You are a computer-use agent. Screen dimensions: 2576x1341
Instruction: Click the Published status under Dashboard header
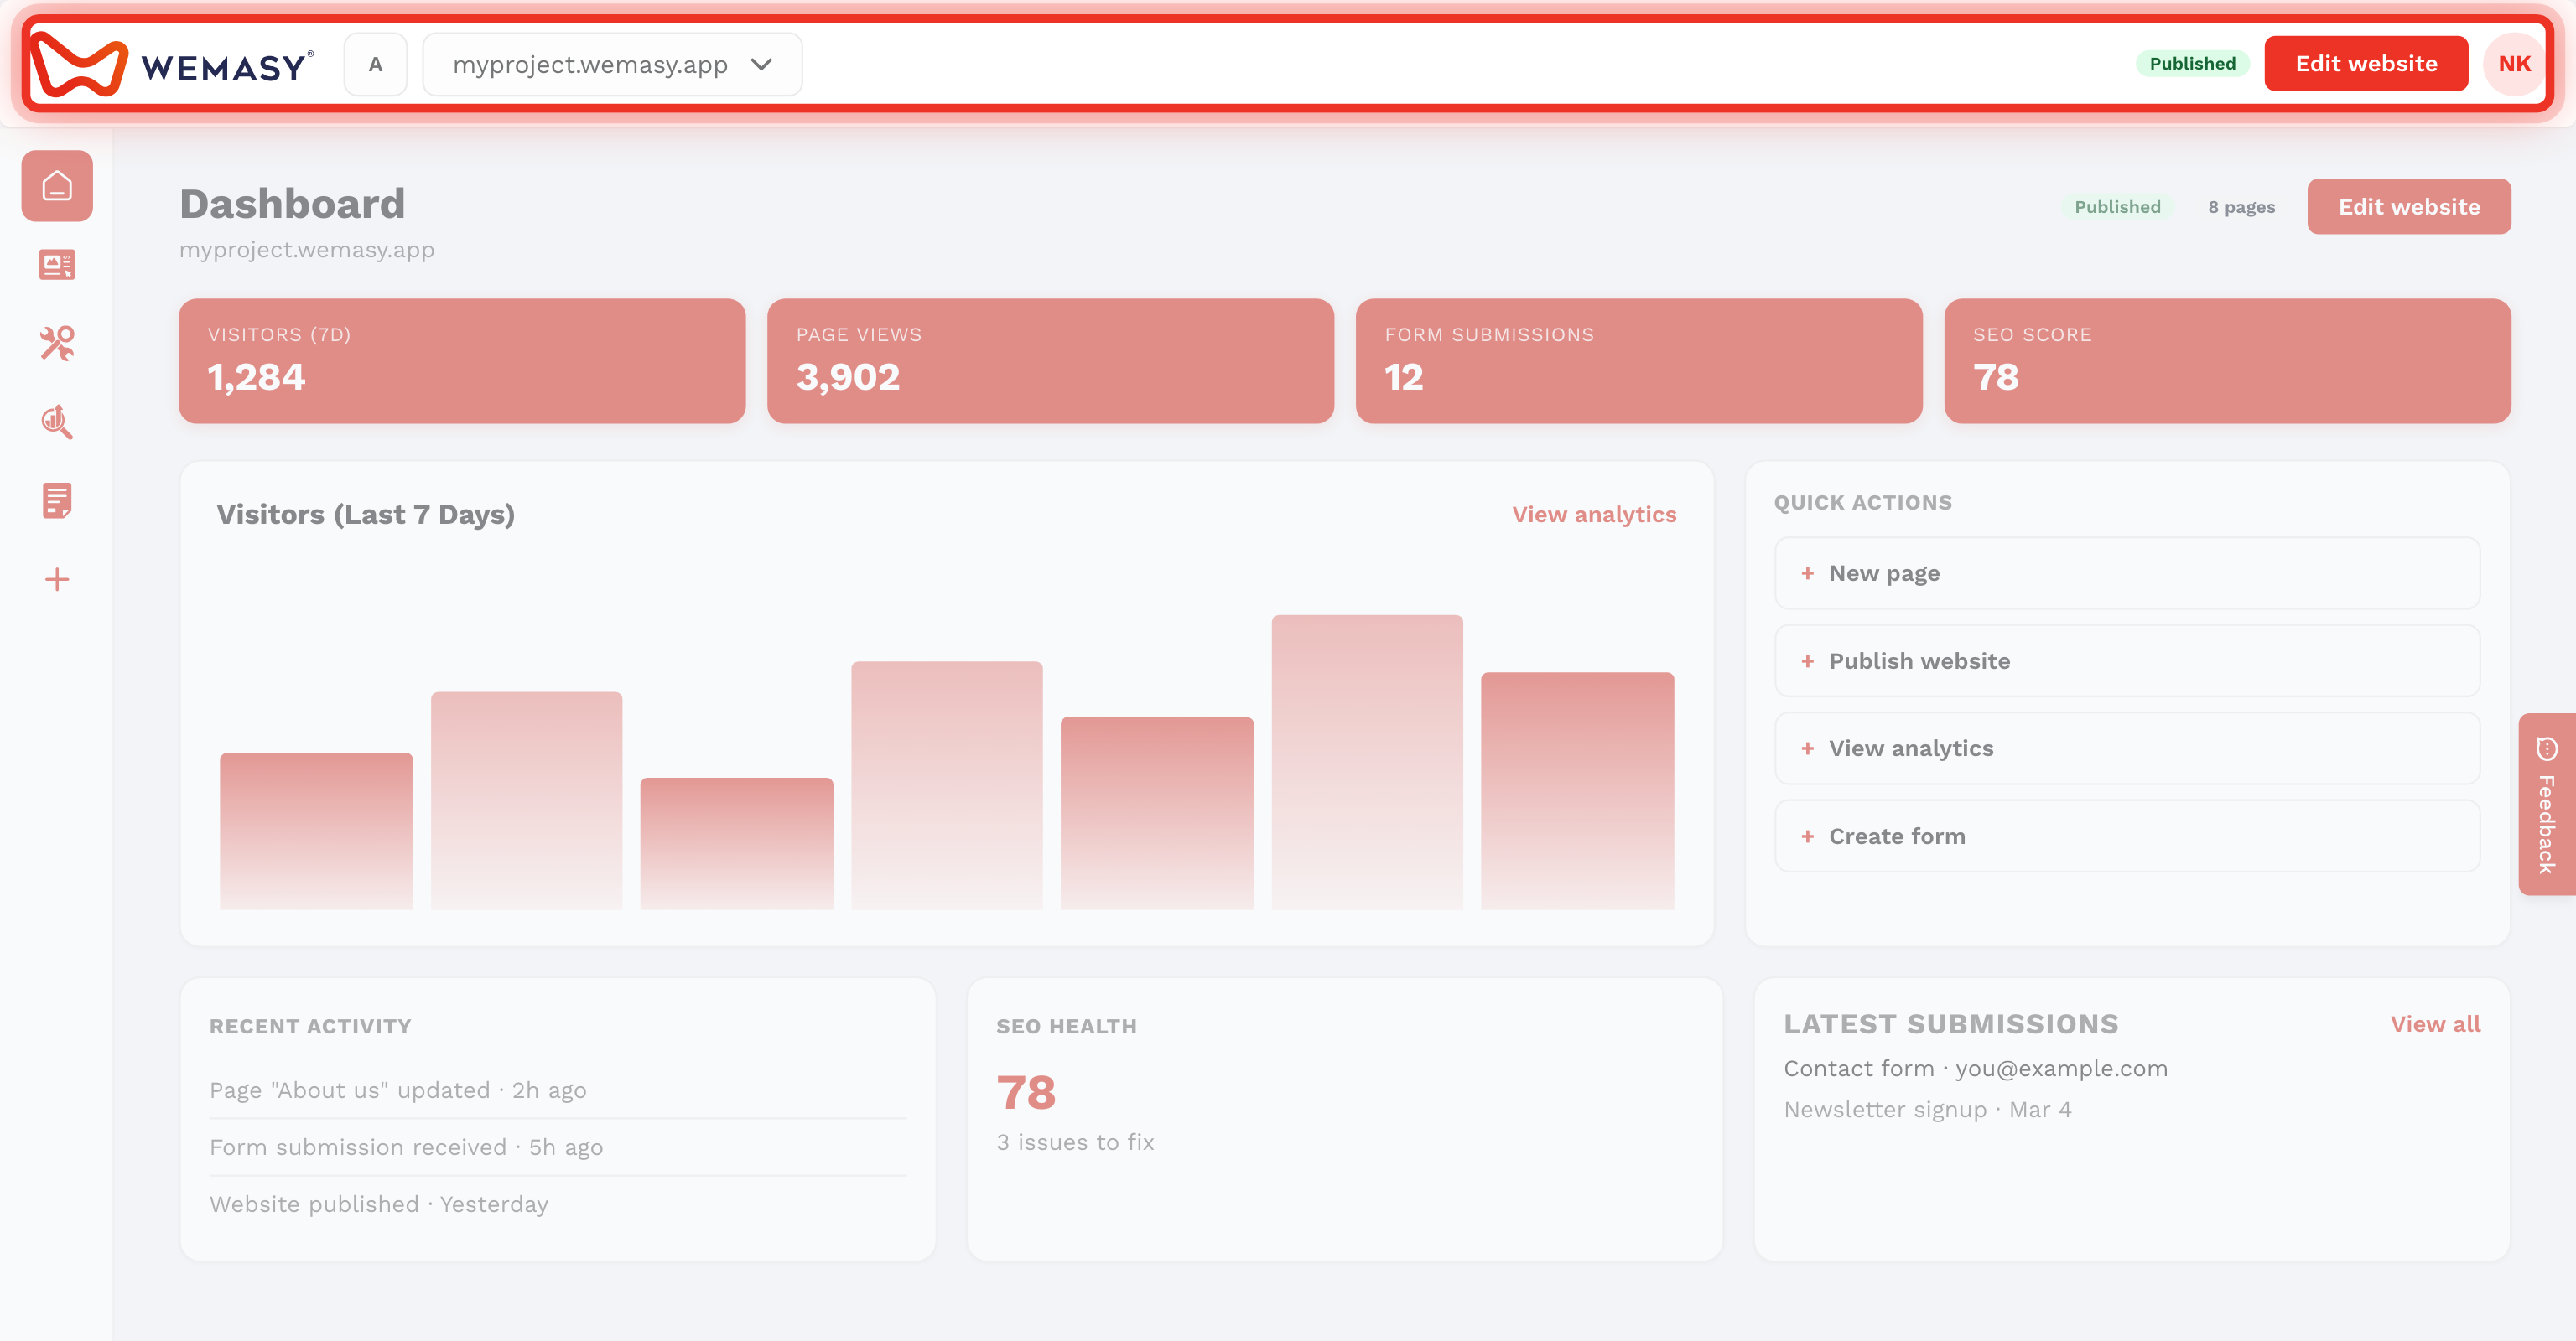2117,207
